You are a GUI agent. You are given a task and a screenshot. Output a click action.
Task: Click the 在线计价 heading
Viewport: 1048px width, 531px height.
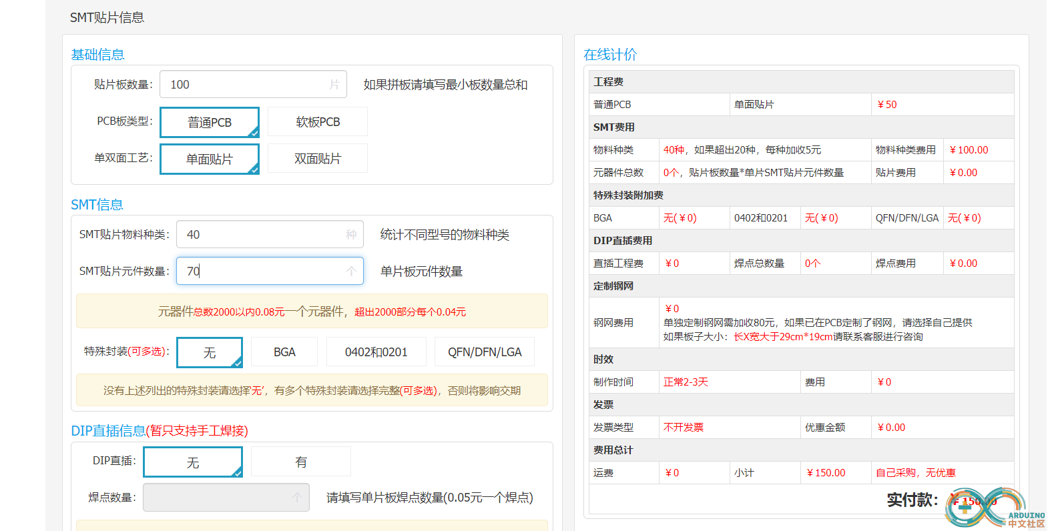pyautogui.click(x=610, y=55)
